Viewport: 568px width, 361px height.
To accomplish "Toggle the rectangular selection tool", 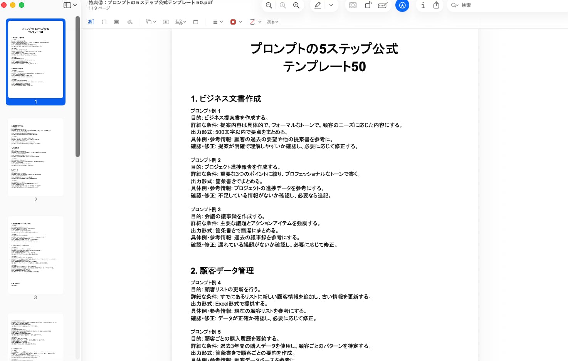I will pos(104,22).
